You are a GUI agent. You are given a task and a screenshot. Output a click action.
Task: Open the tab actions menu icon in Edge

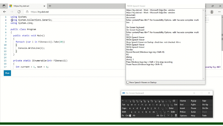click(4, 6)
